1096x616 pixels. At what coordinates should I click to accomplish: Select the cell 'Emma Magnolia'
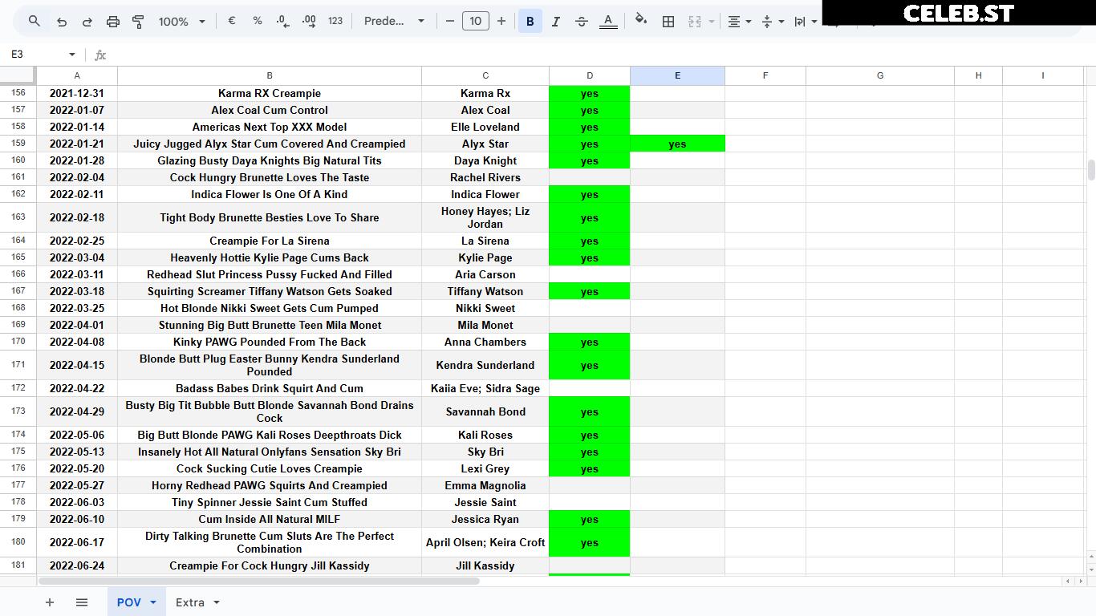485,485
